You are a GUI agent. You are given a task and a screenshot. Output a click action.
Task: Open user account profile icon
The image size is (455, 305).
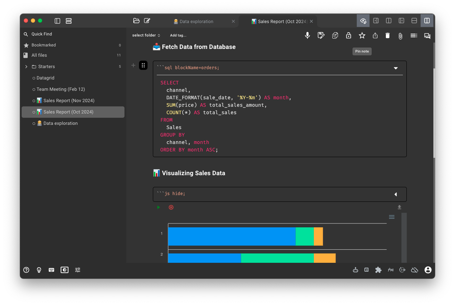click(x=428, y=270)
